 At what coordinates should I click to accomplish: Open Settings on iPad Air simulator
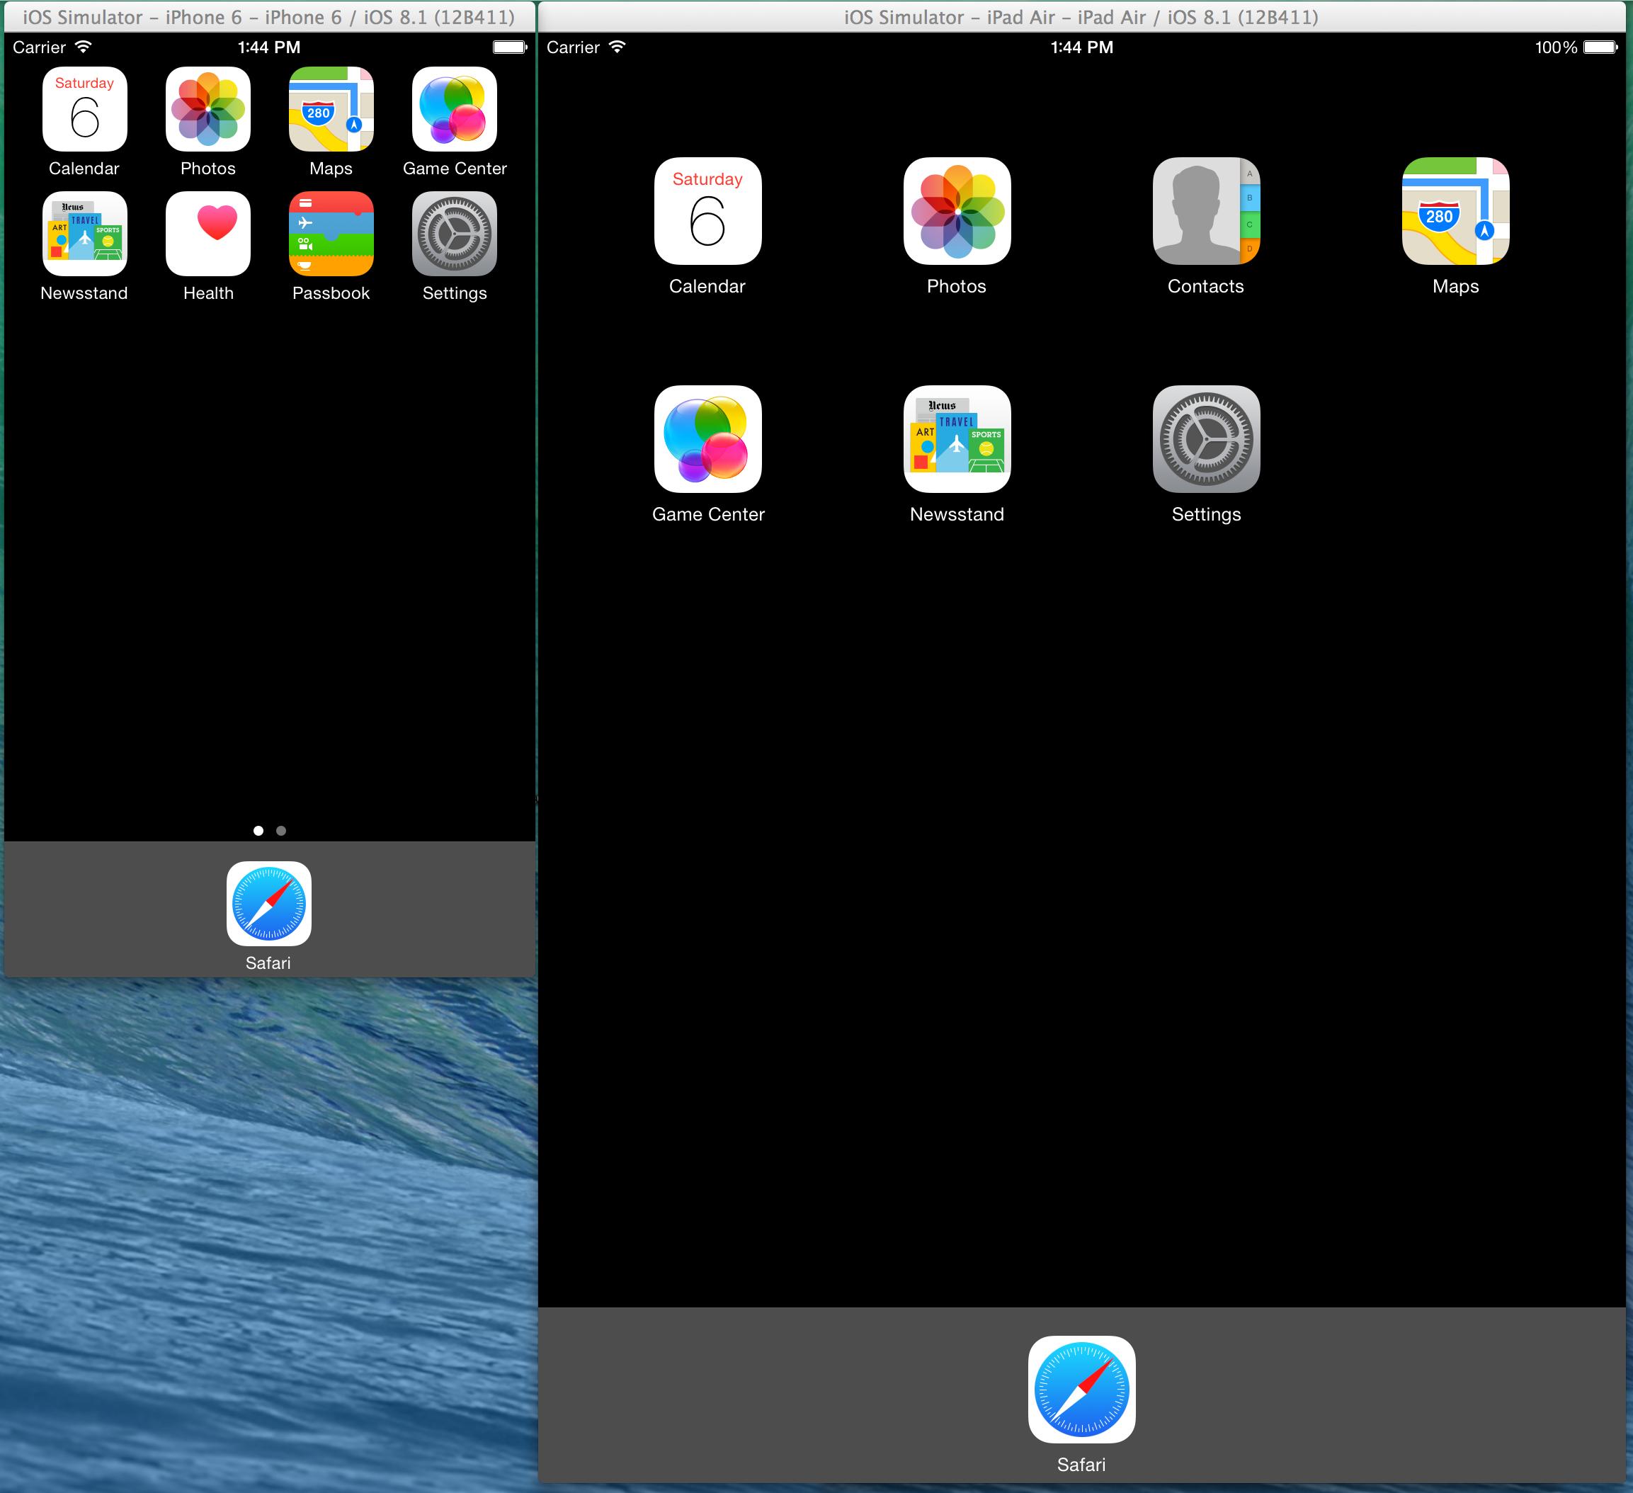[1206, 439]
